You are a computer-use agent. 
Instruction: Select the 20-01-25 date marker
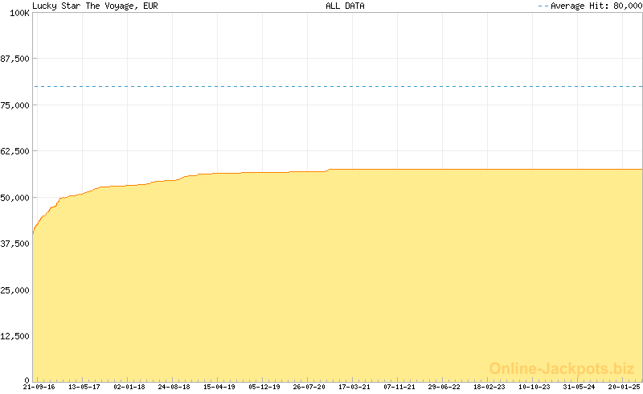(622, 387)
